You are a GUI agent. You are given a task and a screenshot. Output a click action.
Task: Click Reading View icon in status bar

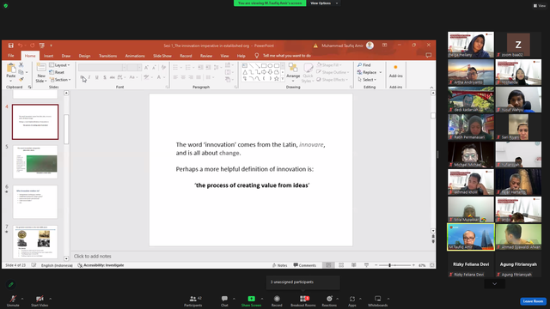click(x=353, y=265)
